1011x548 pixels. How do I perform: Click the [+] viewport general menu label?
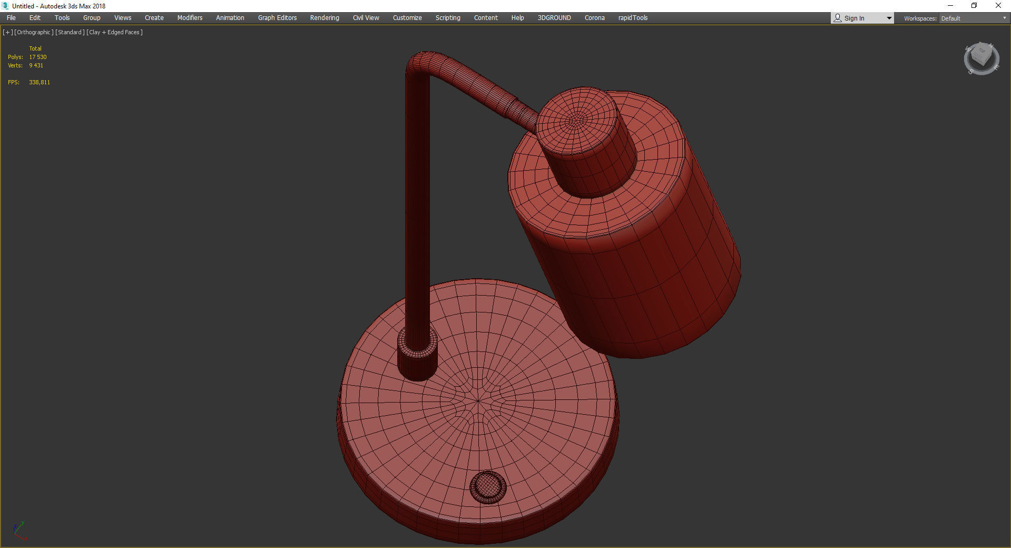8,32
